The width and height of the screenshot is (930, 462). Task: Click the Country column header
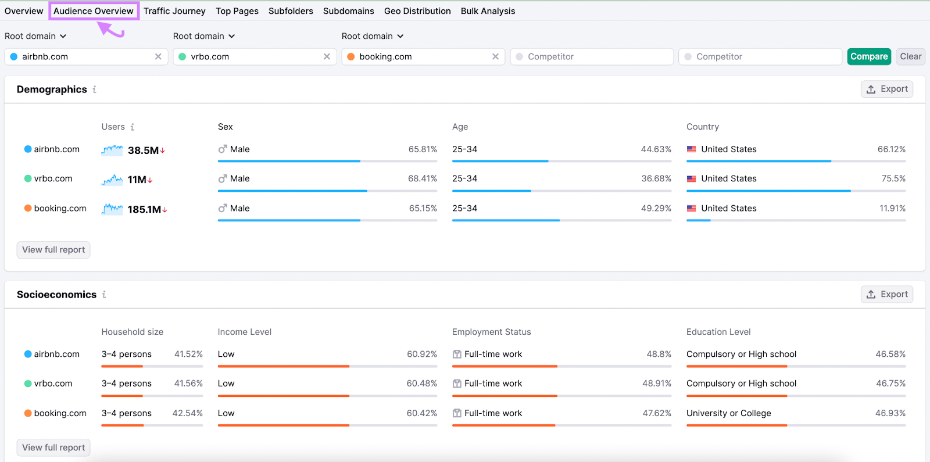pos(703,127)
